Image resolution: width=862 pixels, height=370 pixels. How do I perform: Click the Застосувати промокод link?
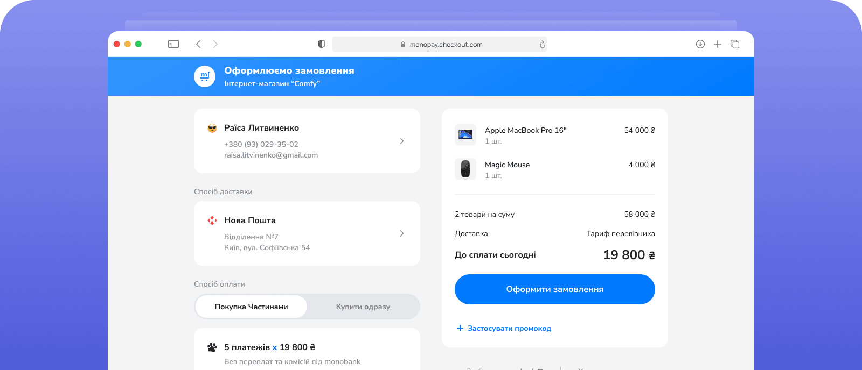click(509, 328)
